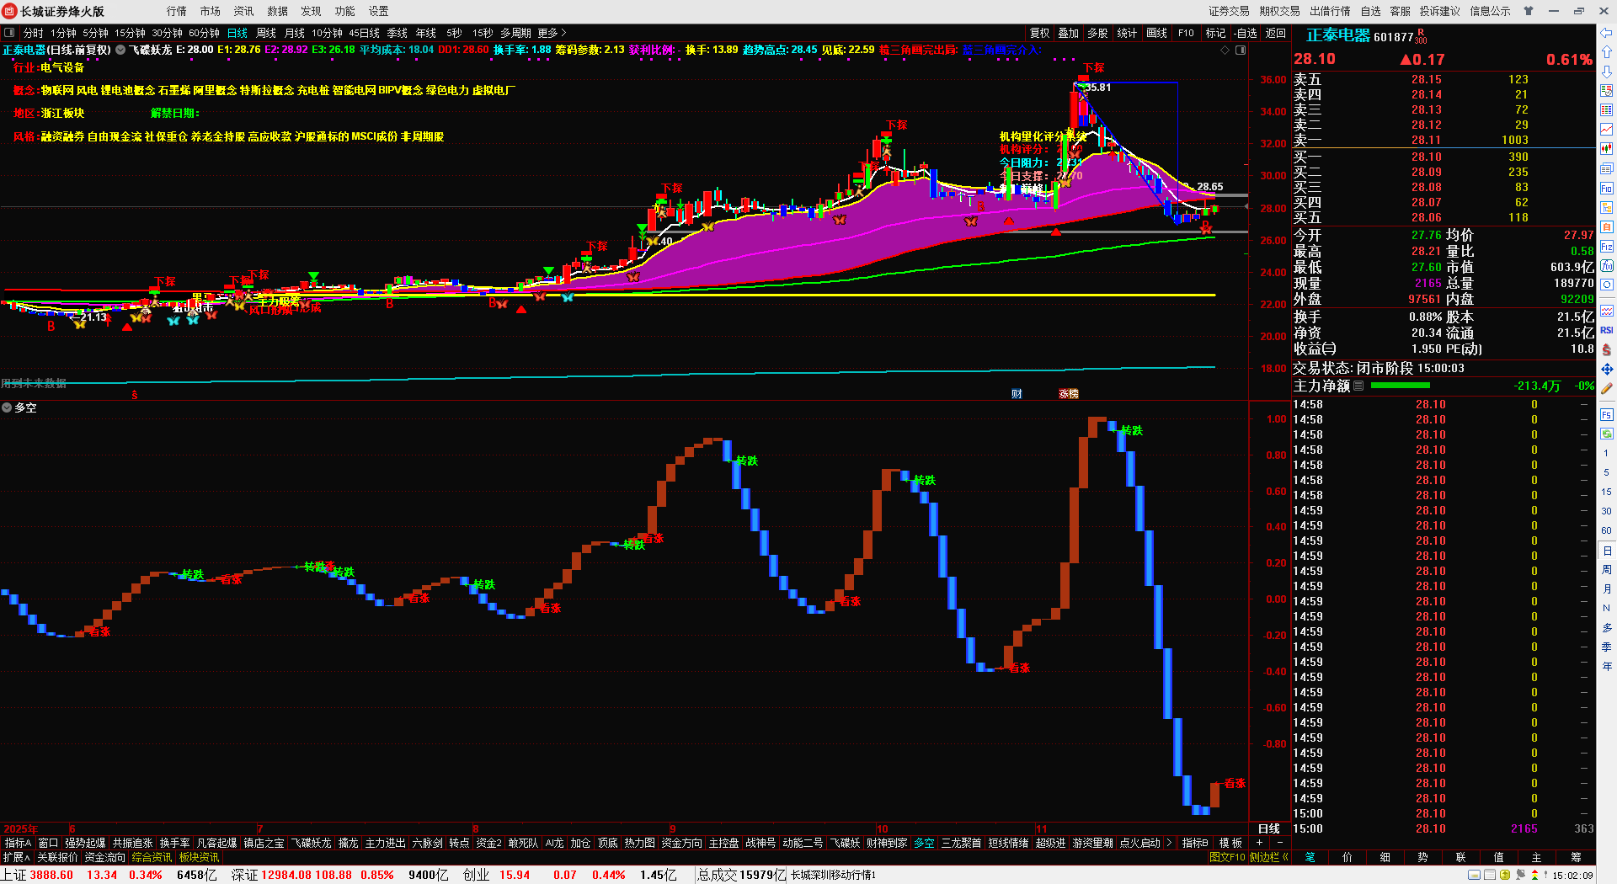Viewport: 1617px width, 884px height.
Task: Click the 笔 tab below the tick list
Action: [x=1310, y=857]
